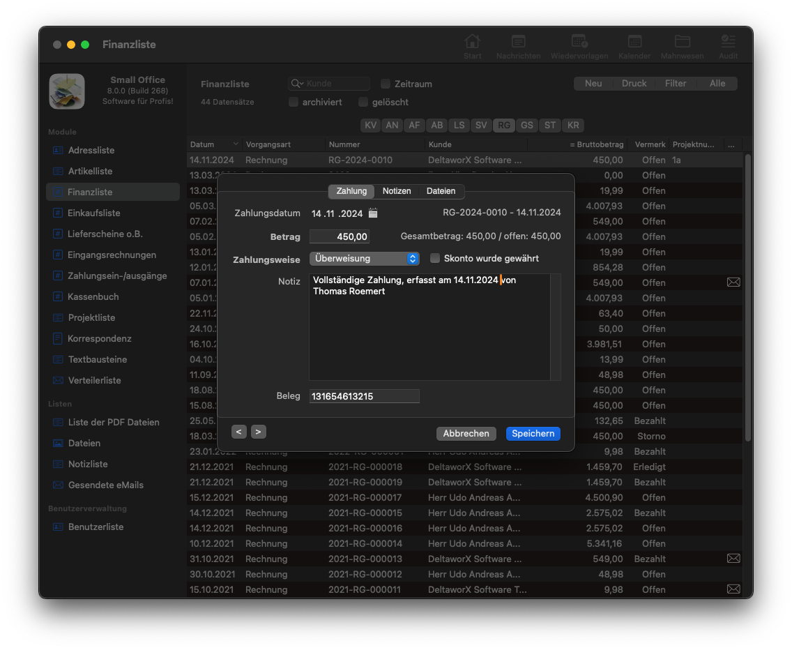Click the table's vertical scrollbar

748,298
